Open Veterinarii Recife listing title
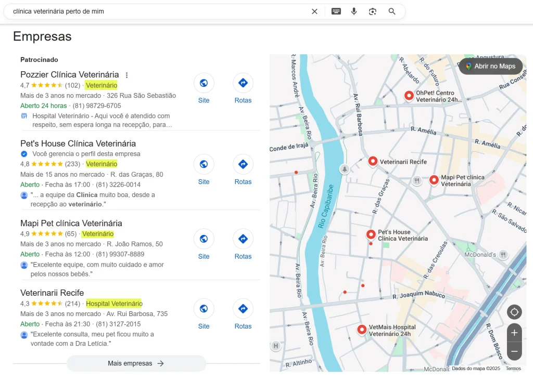Screen dimensions: 533x380 point(52,293)
